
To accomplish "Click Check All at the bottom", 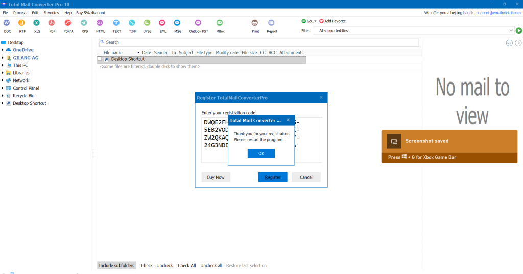I will click(187, 265).
